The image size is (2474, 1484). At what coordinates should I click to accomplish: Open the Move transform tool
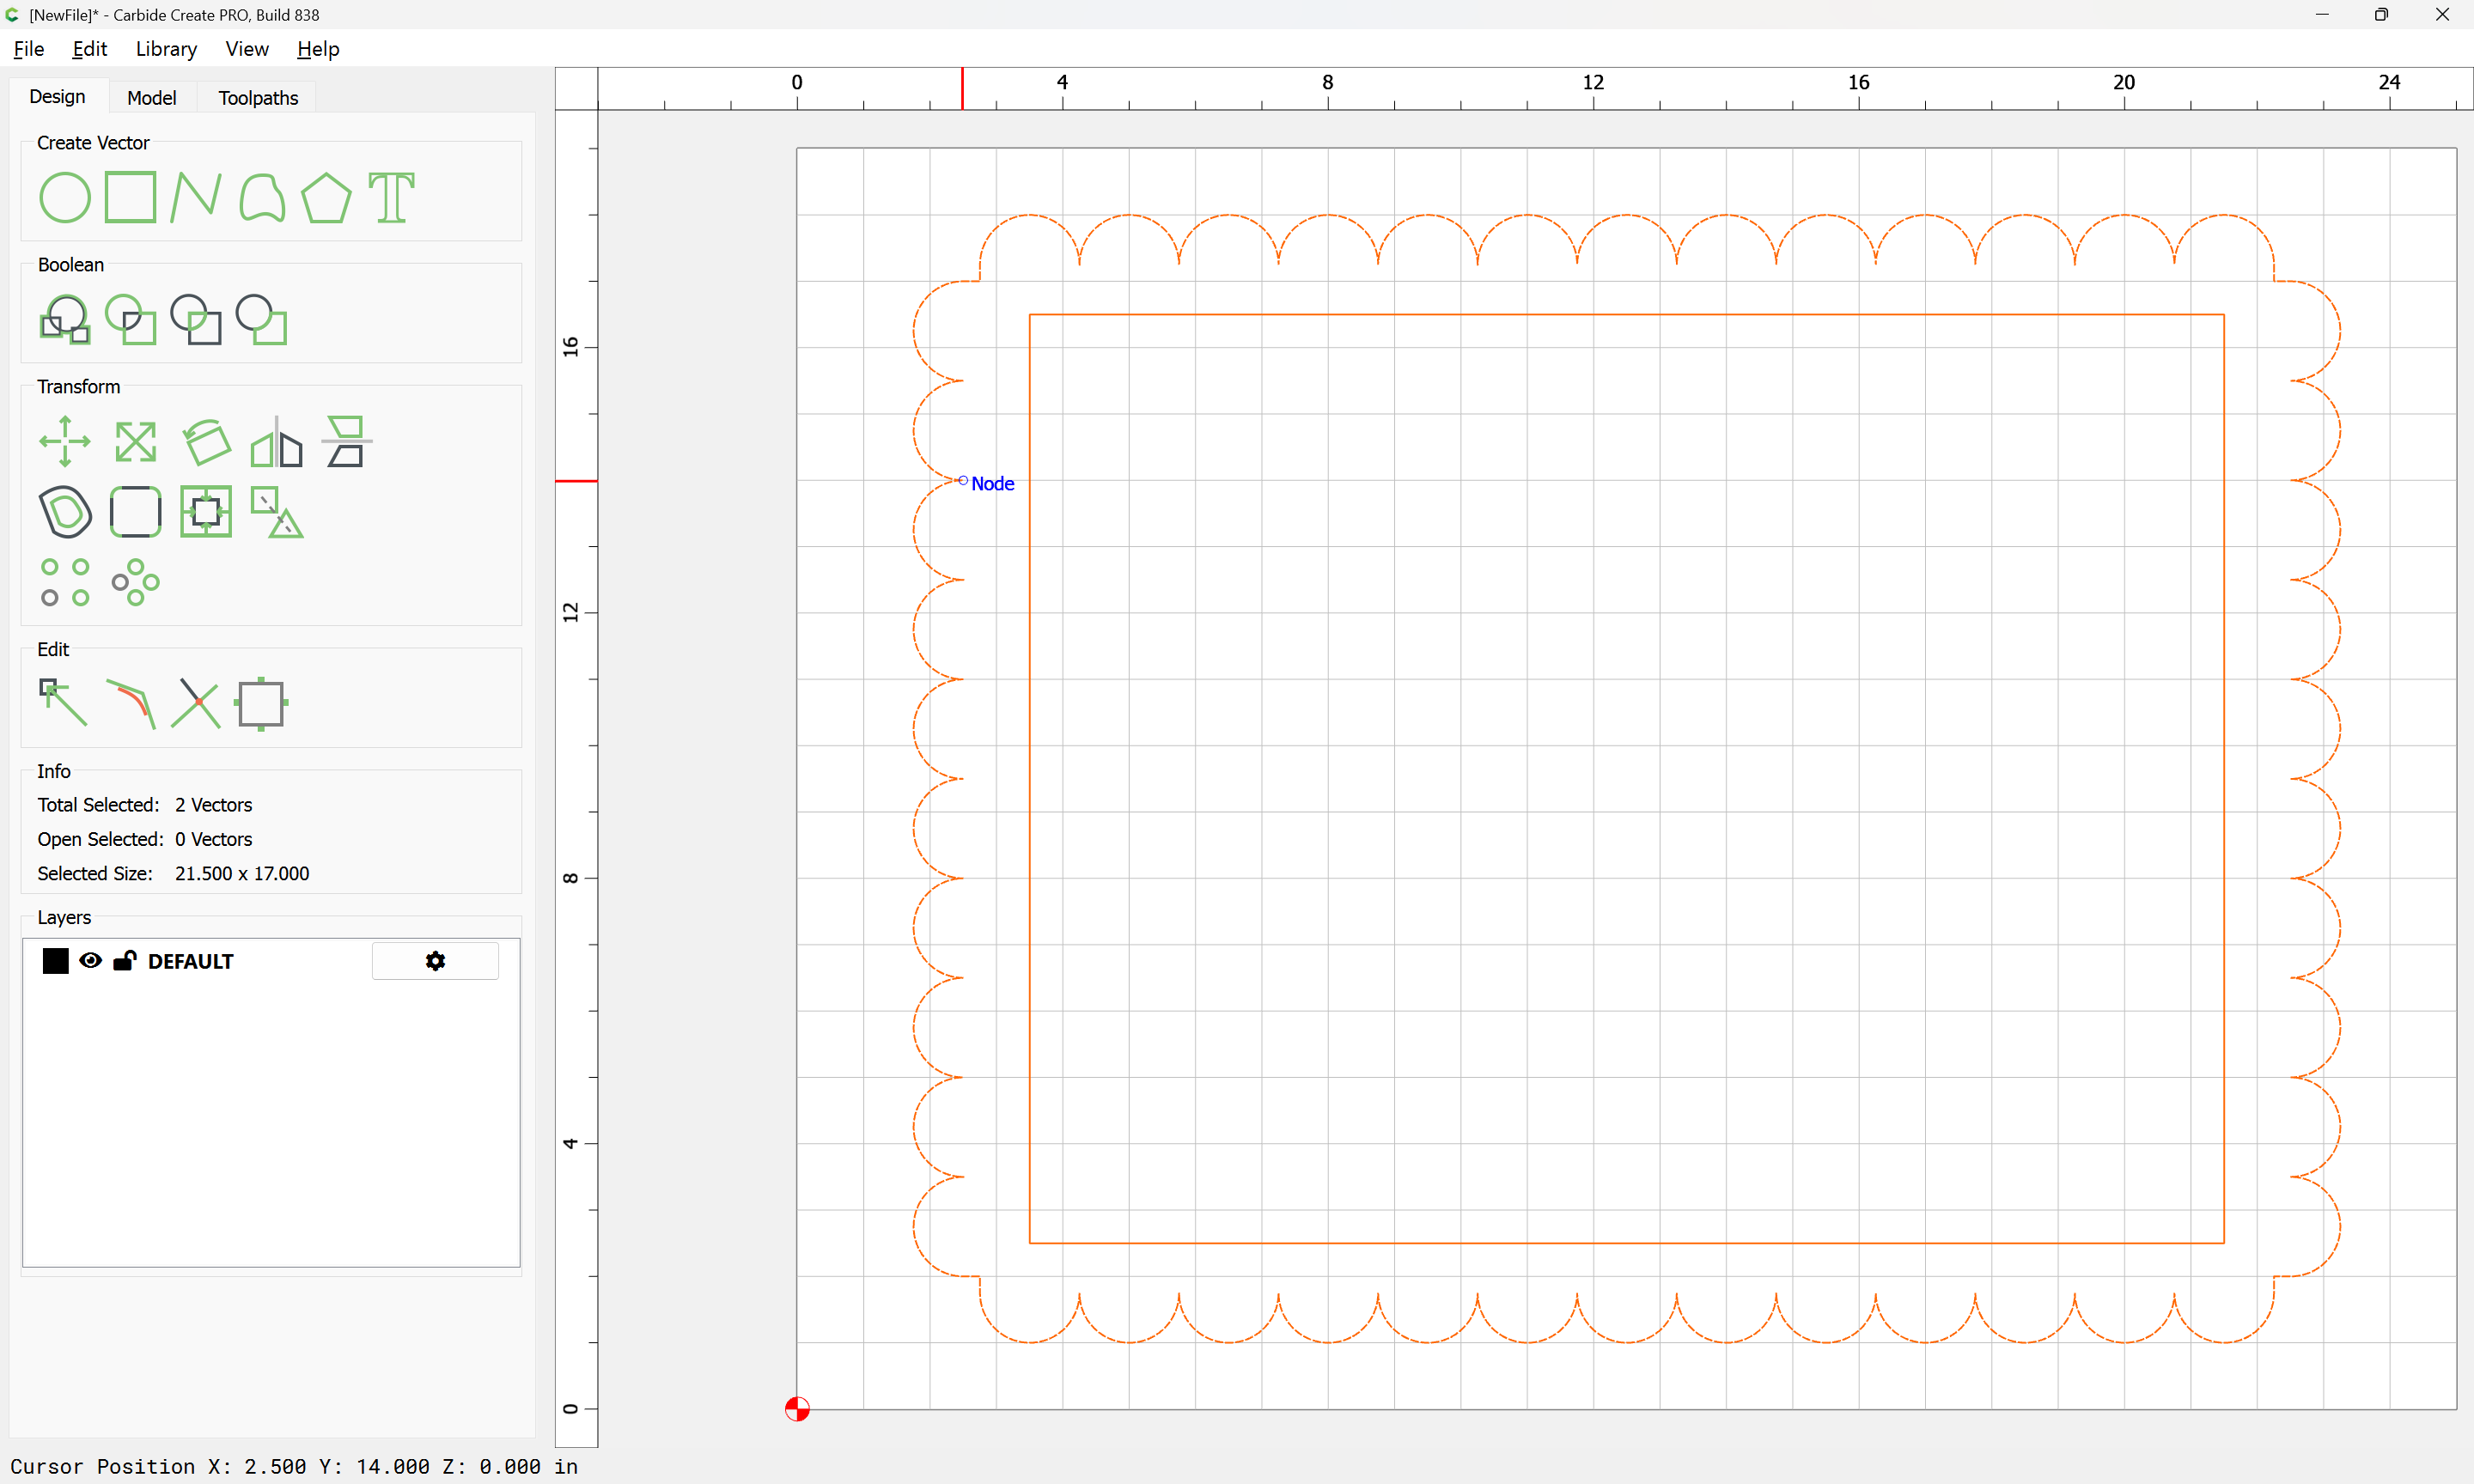tap(65, 441)
